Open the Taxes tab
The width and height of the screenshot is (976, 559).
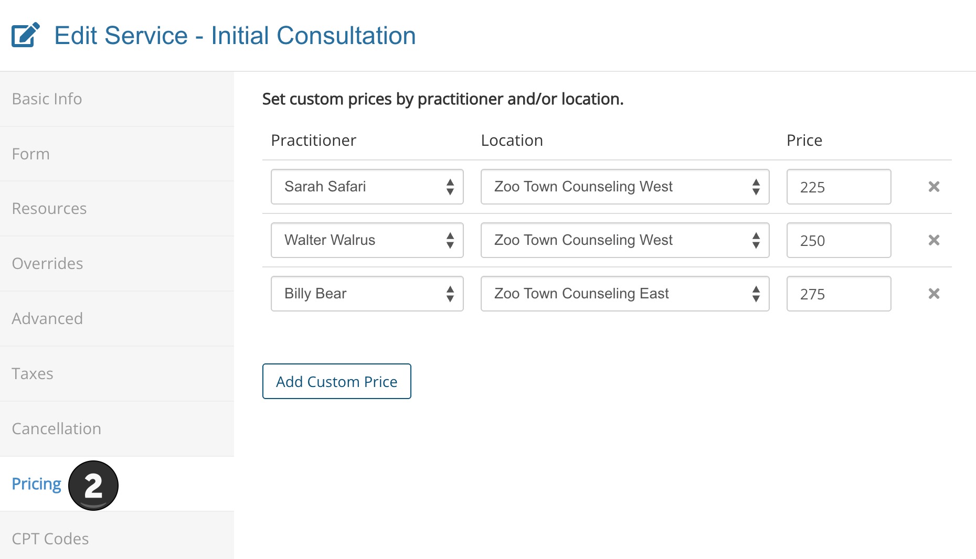point(33,374)
